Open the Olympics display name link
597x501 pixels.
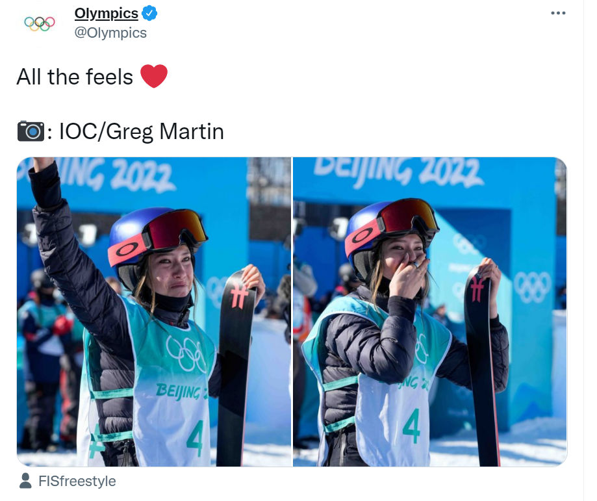pyautogui.click(x=107, y=14)
